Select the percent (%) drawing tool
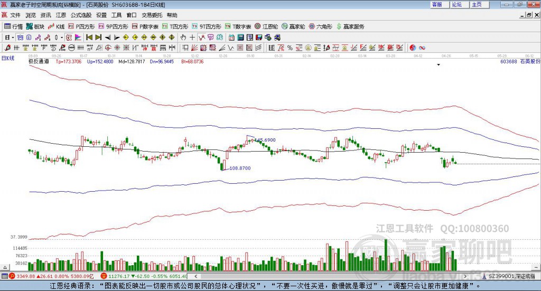The image size is (541, 291). click(290, 48)
